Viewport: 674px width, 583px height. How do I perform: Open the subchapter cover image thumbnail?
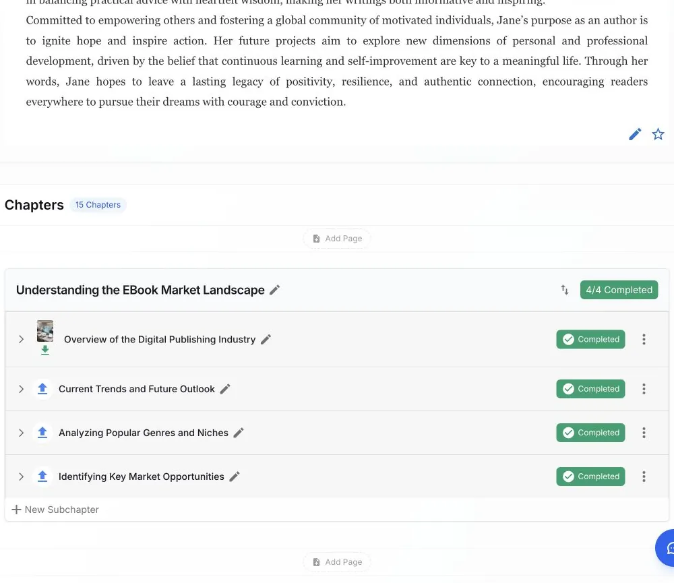pyautogui.click(x=45, y=331)
